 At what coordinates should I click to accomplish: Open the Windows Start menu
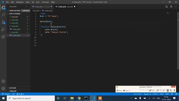[3, 98]
